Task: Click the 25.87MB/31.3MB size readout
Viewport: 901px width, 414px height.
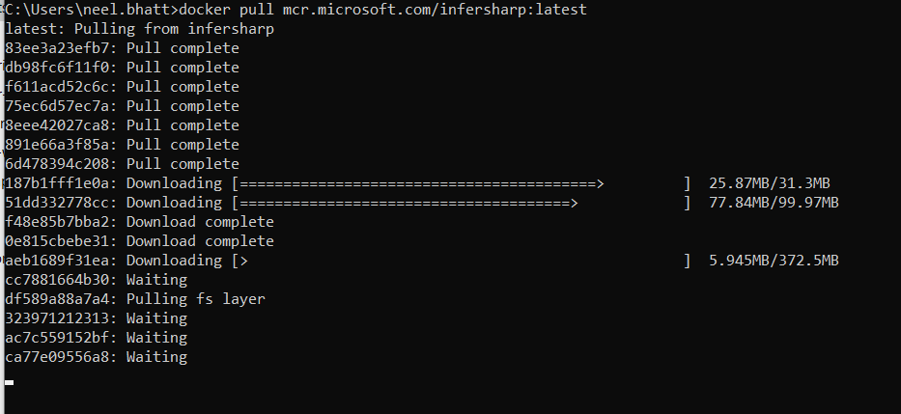Action: (770, 183)
